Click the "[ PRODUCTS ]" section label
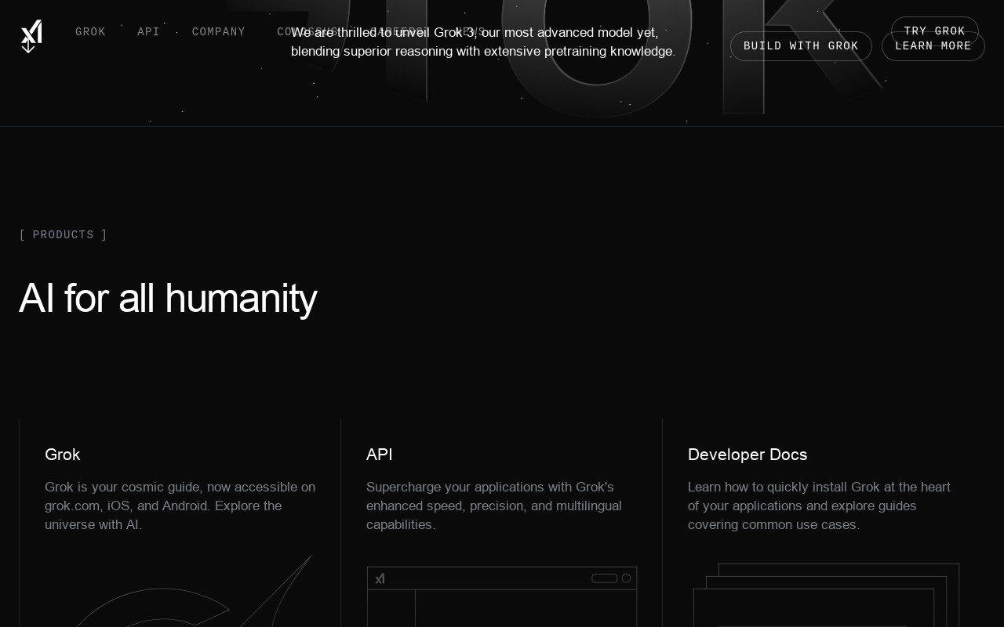1004x627 pixels. pyautogui.click(x=64, y=235)
